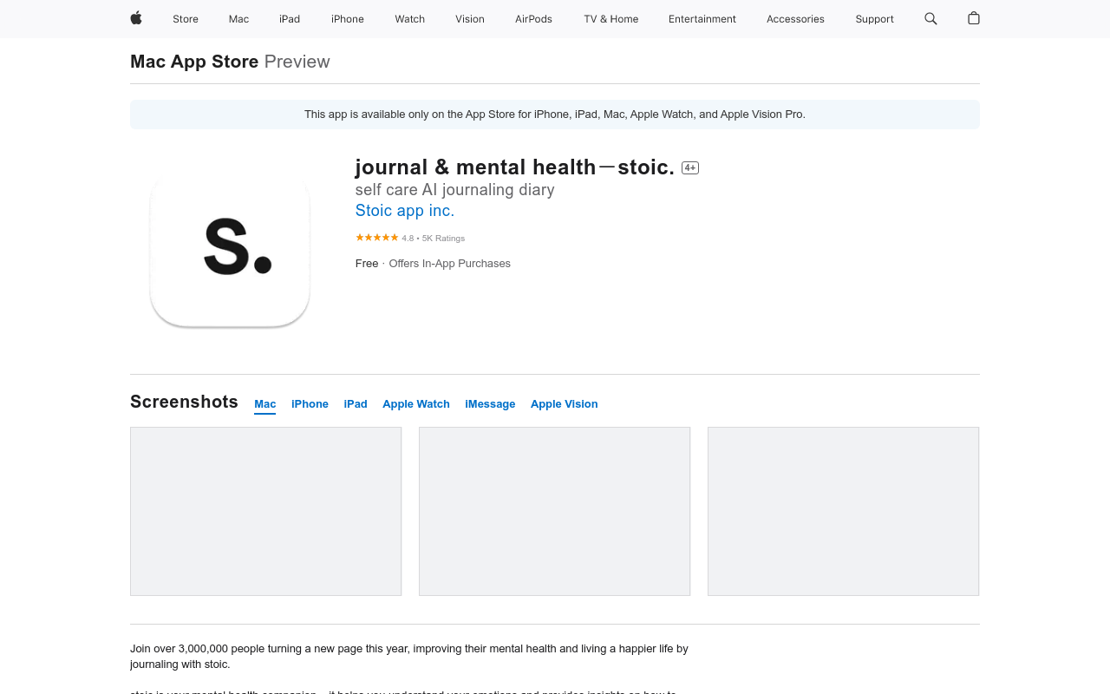
Task: Open the AirPods nav item
Action: [x=533, y=19]
